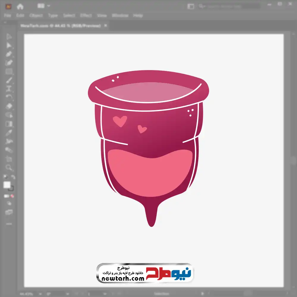Activate the Eraser tool
Viewport: 297px width, 297px height.
(x=9, y=106)
